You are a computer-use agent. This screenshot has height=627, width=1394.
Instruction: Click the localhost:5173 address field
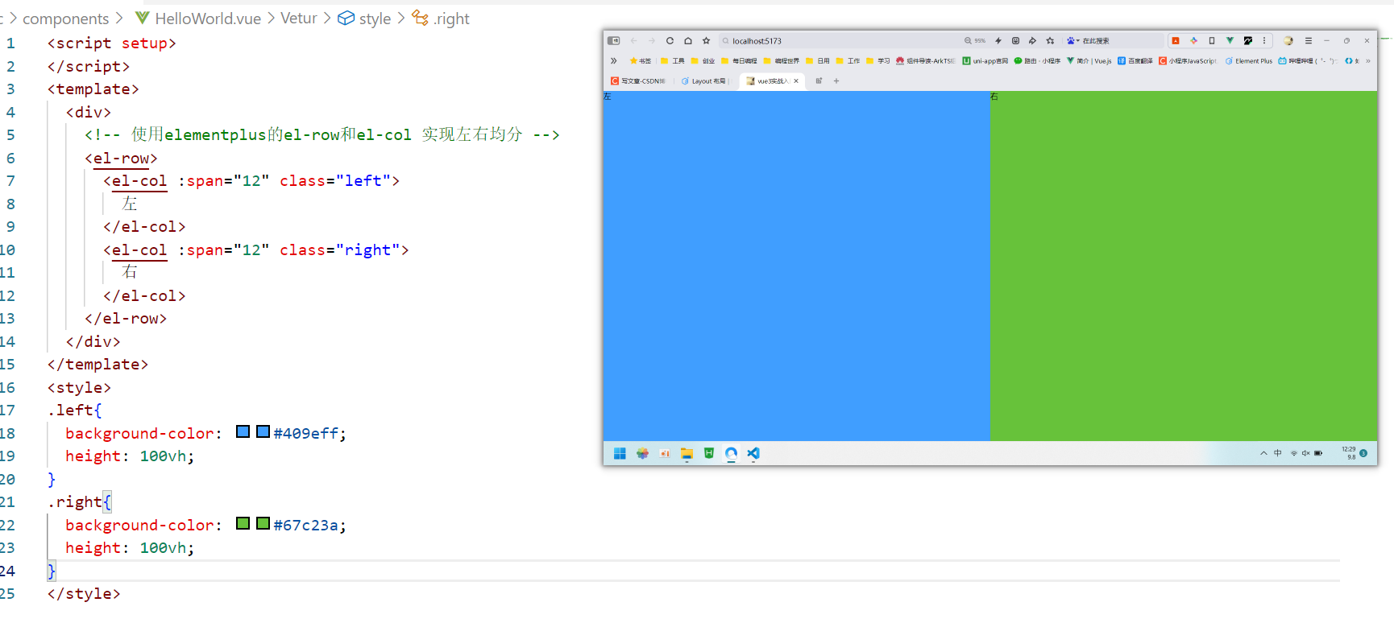[838, 40]
